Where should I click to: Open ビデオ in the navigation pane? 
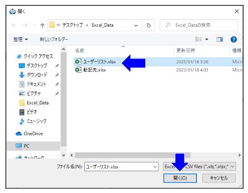click(x=32, y=112)
